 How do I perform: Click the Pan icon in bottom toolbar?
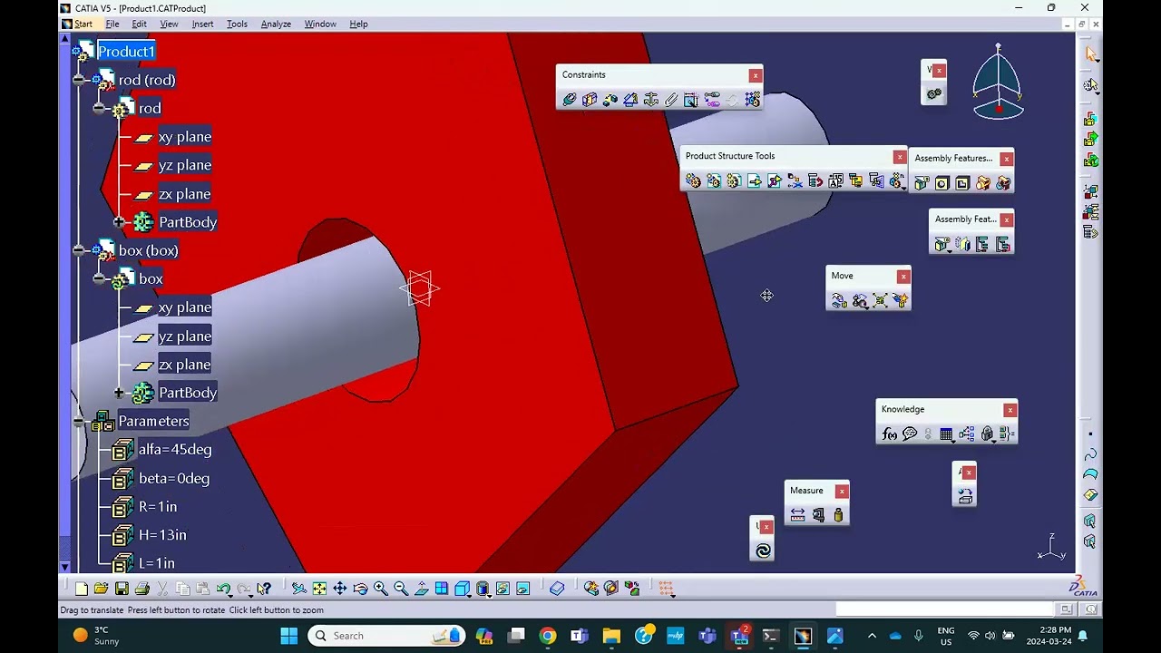(340, 589)
